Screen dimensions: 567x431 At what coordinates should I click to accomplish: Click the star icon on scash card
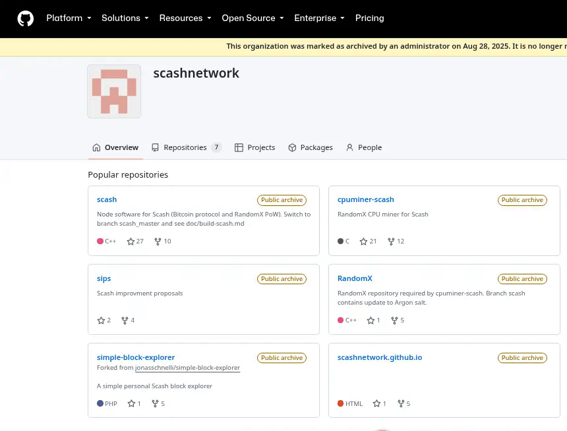point(131,241)
